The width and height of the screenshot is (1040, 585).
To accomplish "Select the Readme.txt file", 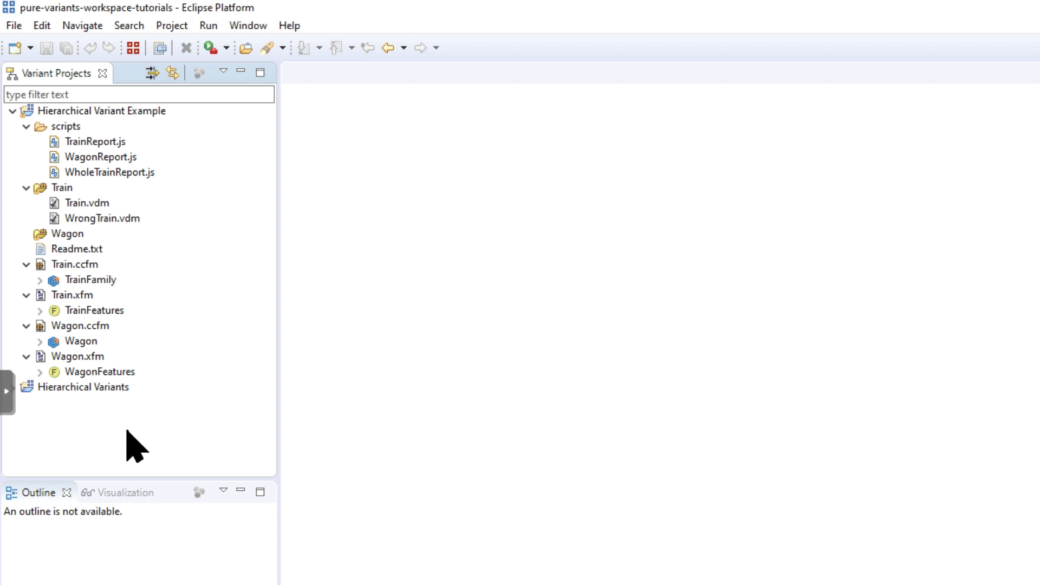I will pos(76,249).
